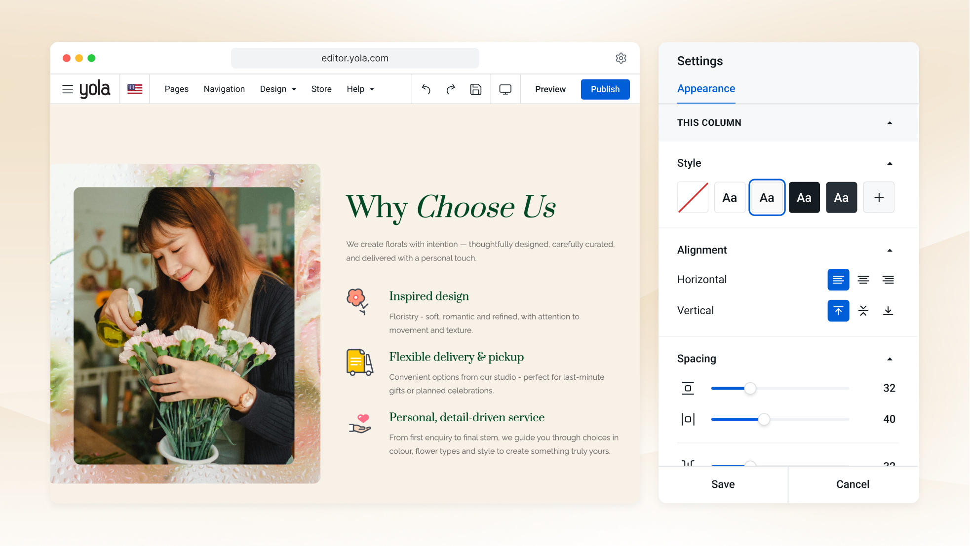The width and height of the screenshot is (970, 546).
Task: Open the hamburger menu beside yola logo
Action: pyautogui.click(x=68, y=89)
